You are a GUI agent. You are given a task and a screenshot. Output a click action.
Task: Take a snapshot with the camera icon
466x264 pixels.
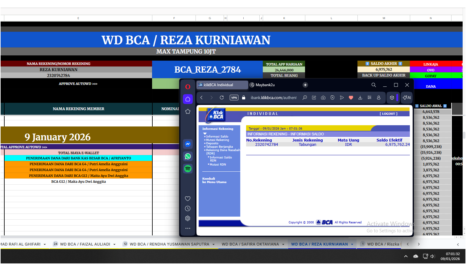pyautogui.click(x=323, y=98)
